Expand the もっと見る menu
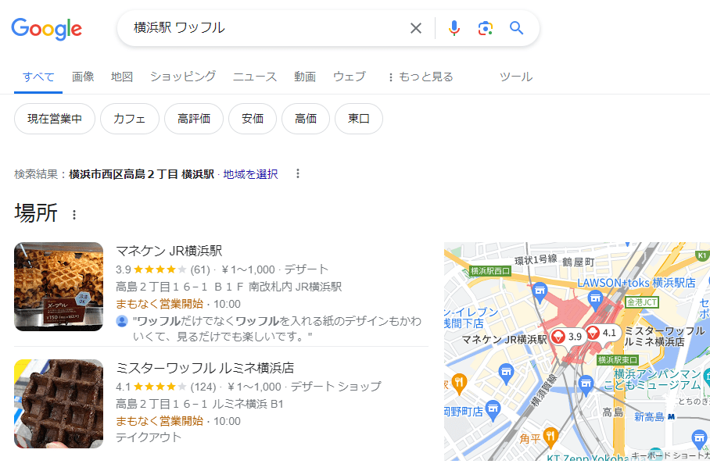Image resolution: width=710 pixels, height=471 pixels. (x=421, y=77)
